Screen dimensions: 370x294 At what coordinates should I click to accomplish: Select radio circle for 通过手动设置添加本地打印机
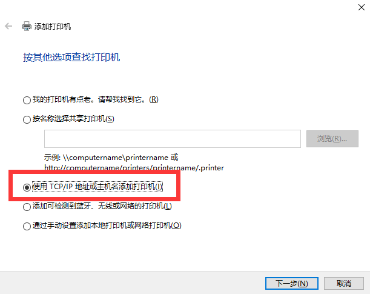(x=27, y=226)
